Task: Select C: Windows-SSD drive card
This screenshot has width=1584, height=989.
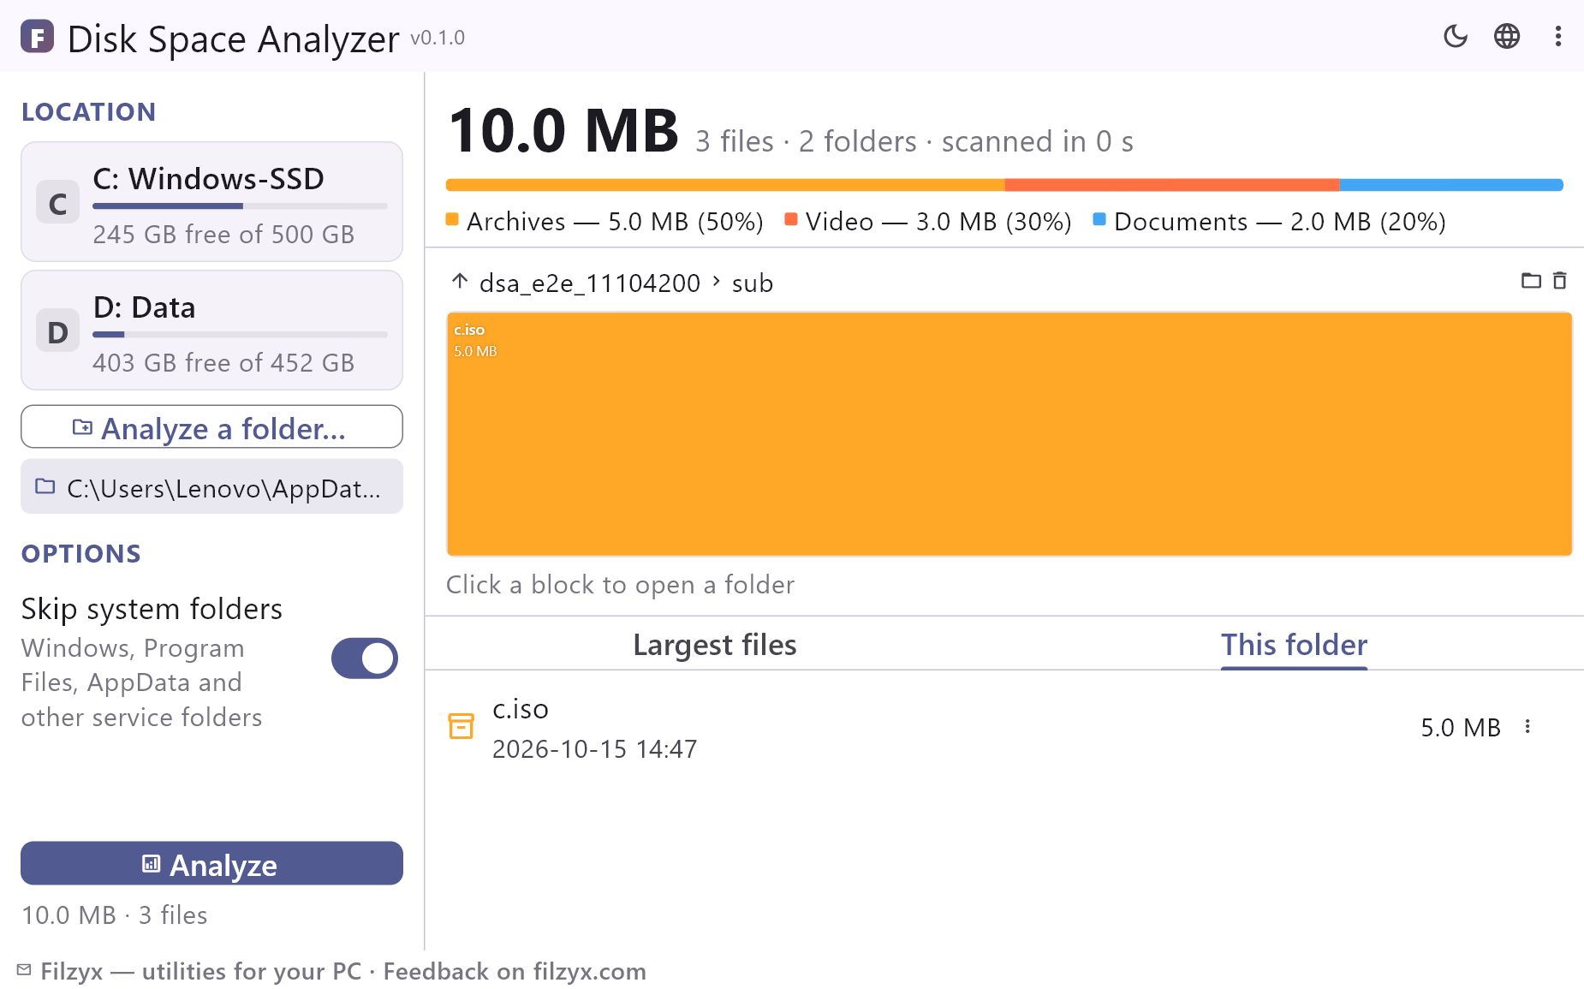Action: point(211,202)
